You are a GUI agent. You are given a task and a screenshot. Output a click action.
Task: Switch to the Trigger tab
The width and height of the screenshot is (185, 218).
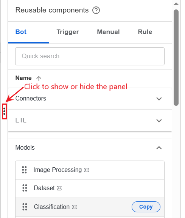tap(68, 32)
